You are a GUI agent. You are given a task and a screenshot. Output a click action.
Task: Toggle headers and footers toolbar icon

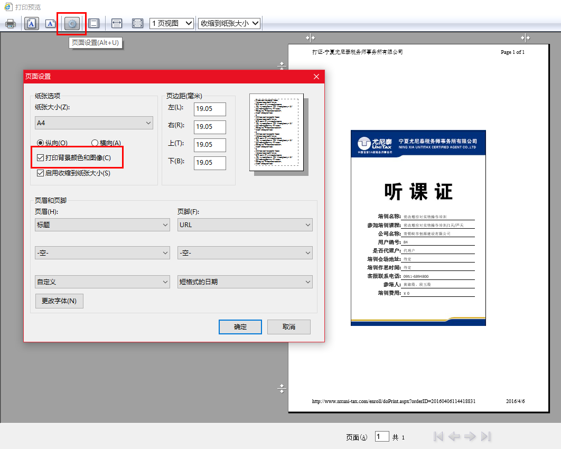(93, 24)
